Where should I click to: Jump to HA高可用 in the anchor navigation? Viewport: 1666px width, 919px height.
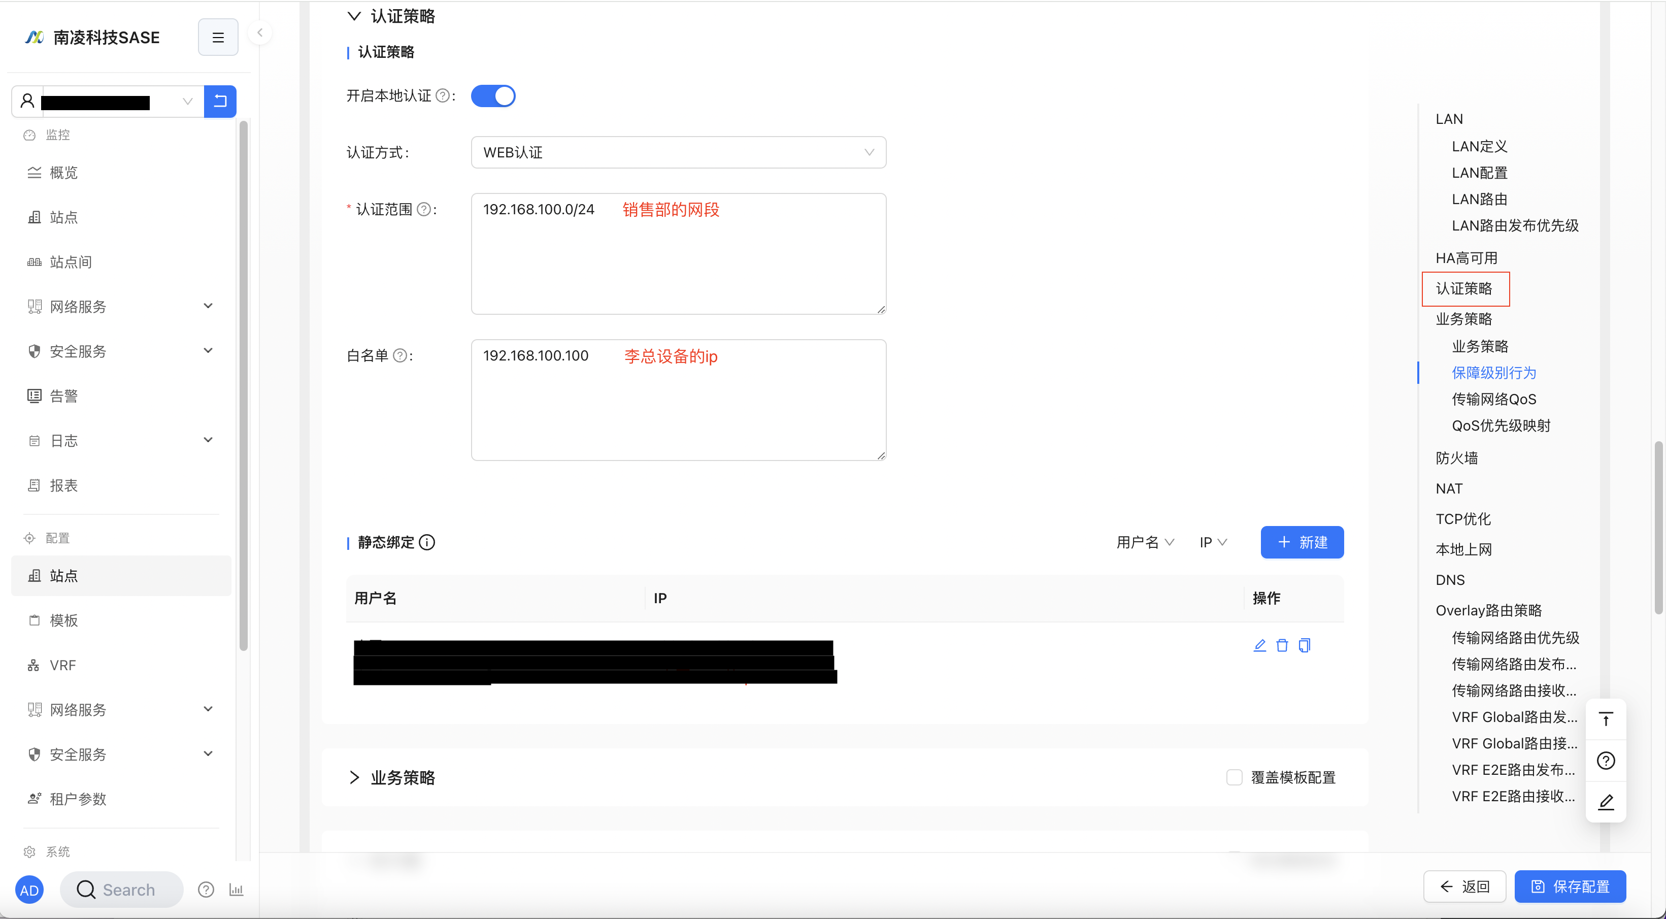1466,258
